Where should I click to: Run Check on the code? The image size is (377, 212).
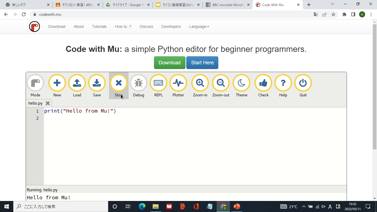coord(263,86)
